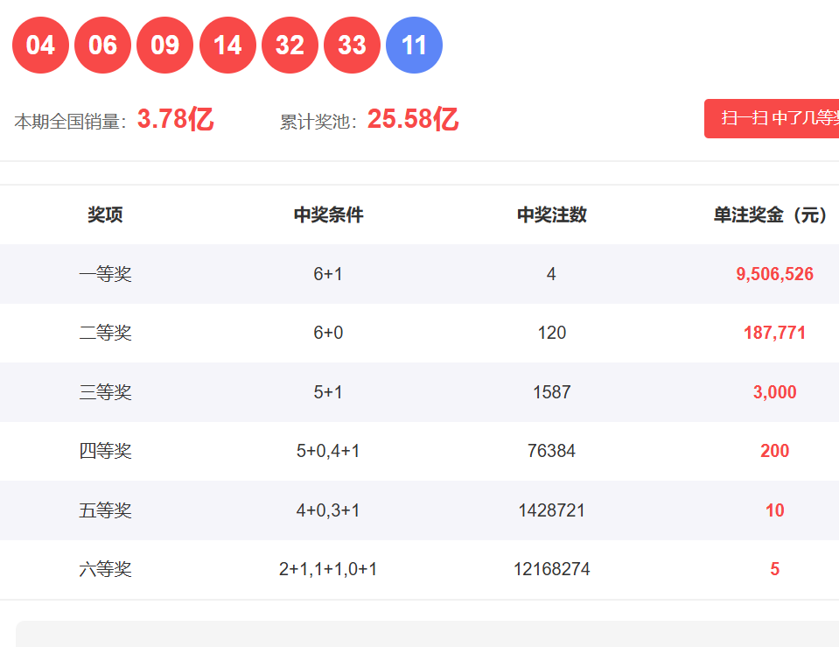The height and width of the screenshot is (647, 839).
Task: Click the red ball numbered 32
Action: point(290,46)
